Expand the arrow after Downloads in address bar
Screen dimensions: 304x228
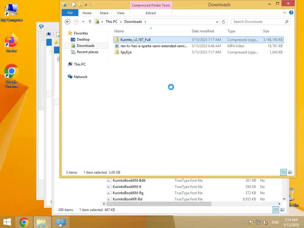point(145,22)
